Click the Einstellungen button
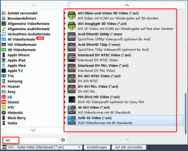The height and width of the screenshot is (151, 188). [97, 147]
